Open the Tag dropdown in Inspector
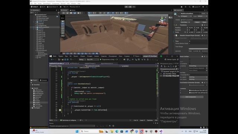238x134 pixels. click(x=186, y=16)
